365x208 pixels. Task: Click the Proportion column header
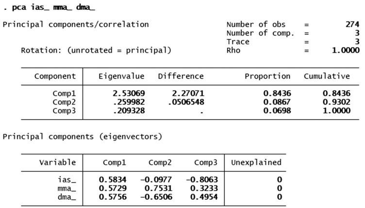coord(267,76)
